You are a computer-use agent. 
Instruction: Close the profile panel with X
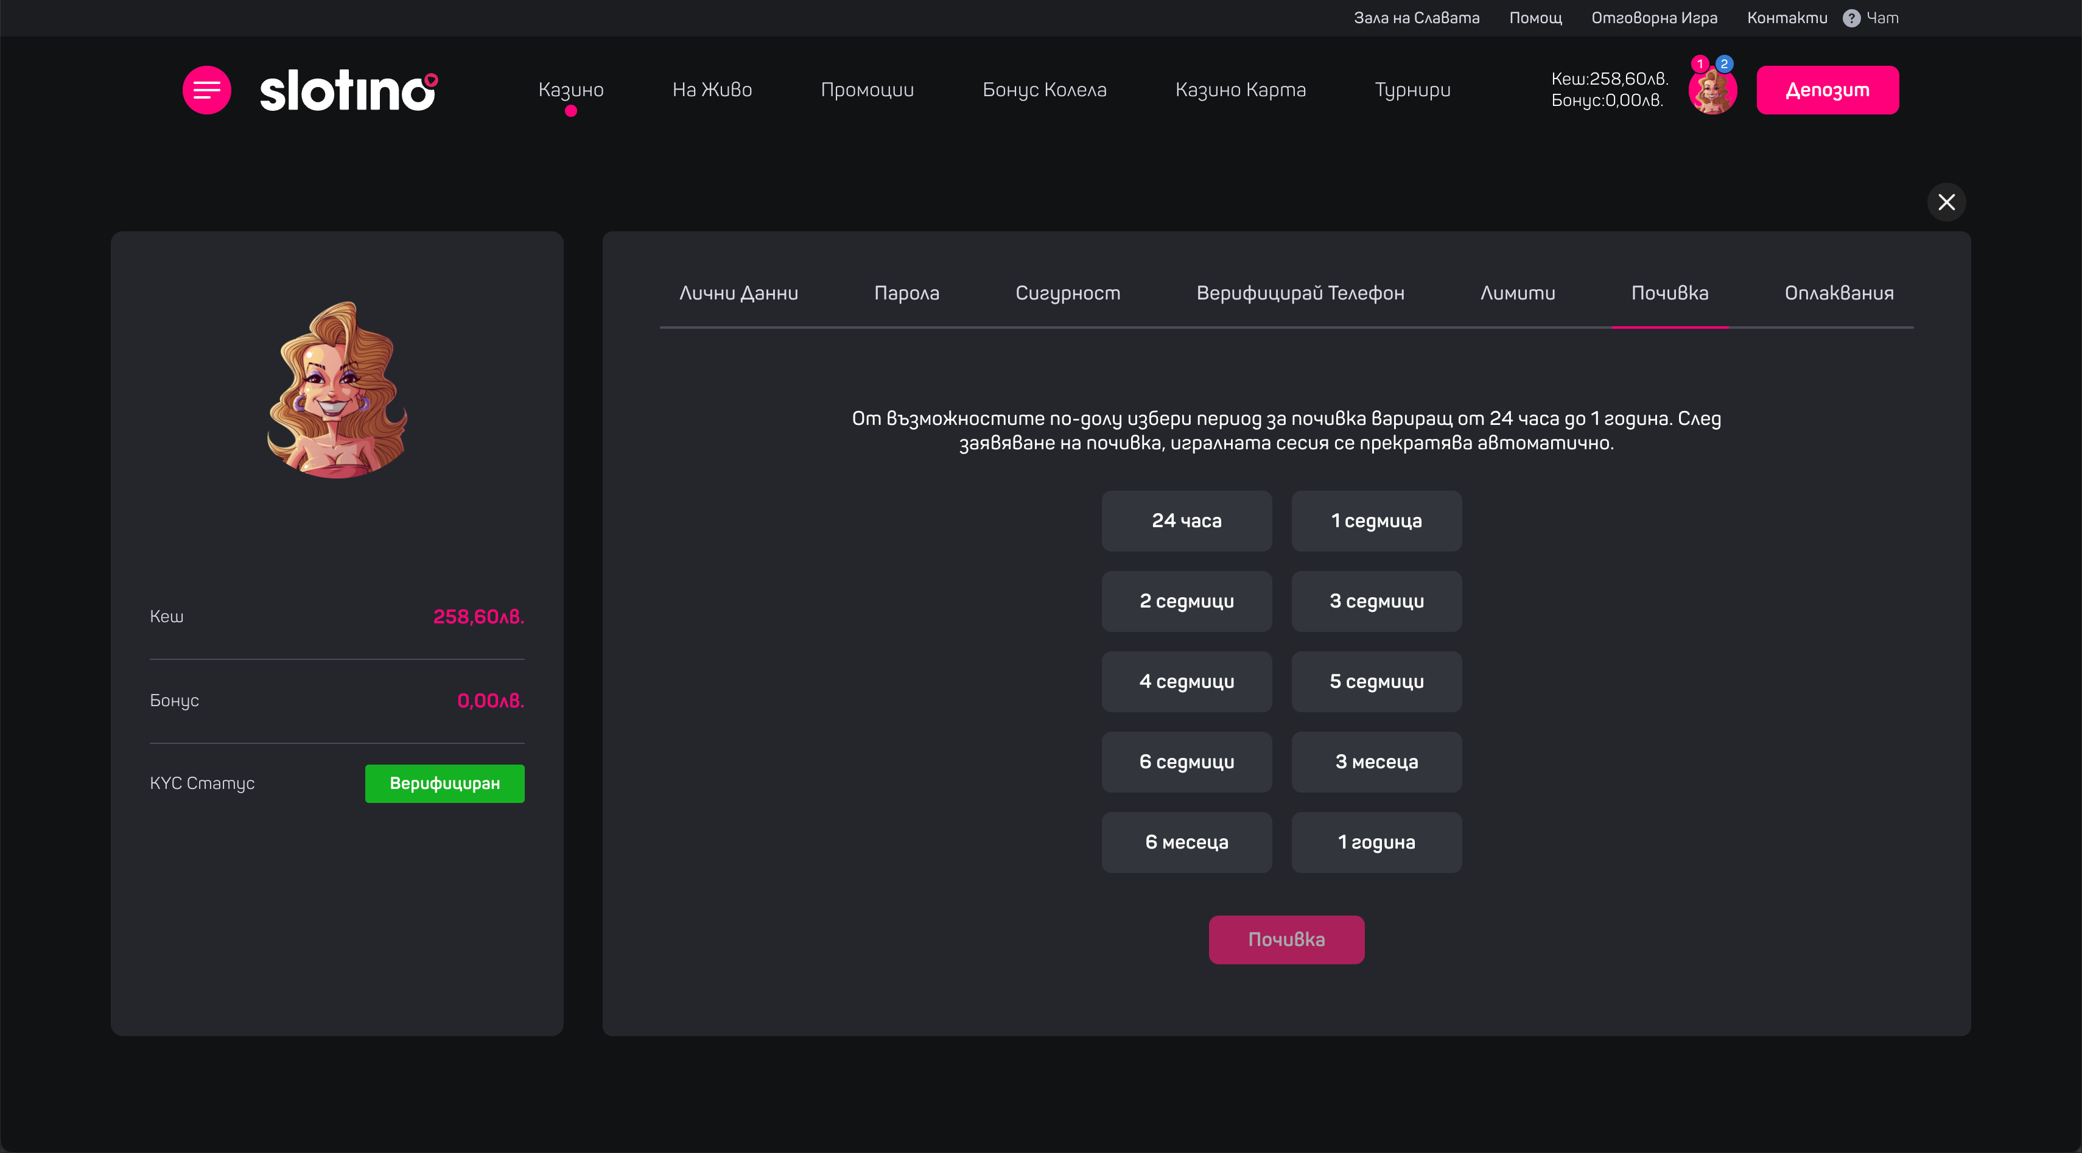coord(1946,202)
